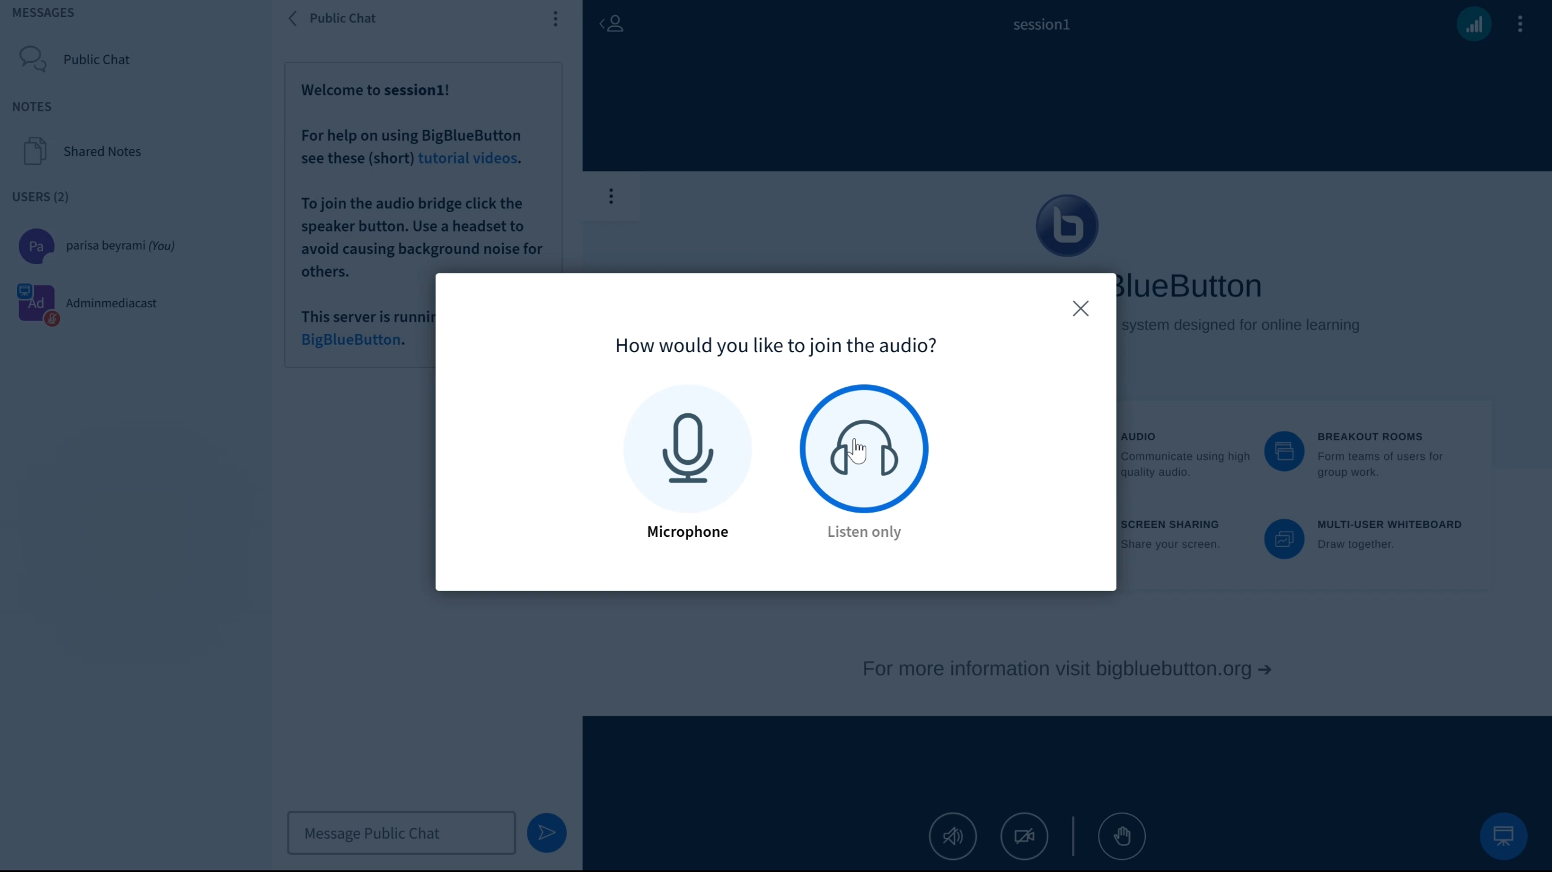Toggle the user list panel icon

pyautogui.click(x=612, y=24)
